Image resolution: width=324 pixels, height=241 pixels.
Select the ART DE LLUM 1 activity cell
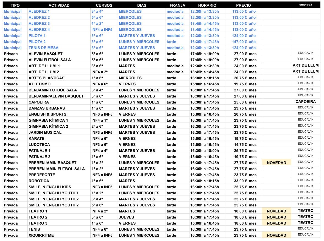click(44, 66)
